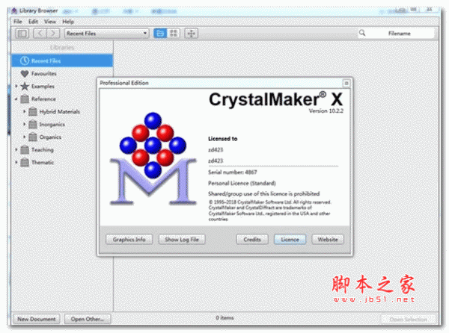Screen dimensions: 449x333
Task: Click "Personal Licence (Standard)" text
Action: (242, 183)
